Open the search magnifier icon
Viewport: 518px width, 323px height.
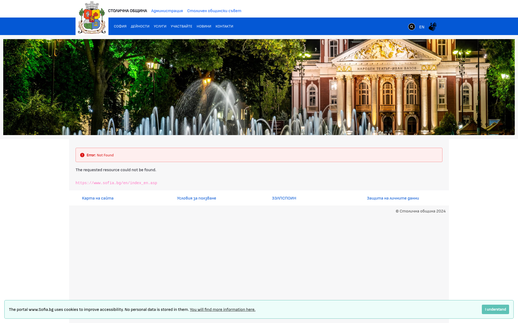pyautogui.click(x=411, y=27)
